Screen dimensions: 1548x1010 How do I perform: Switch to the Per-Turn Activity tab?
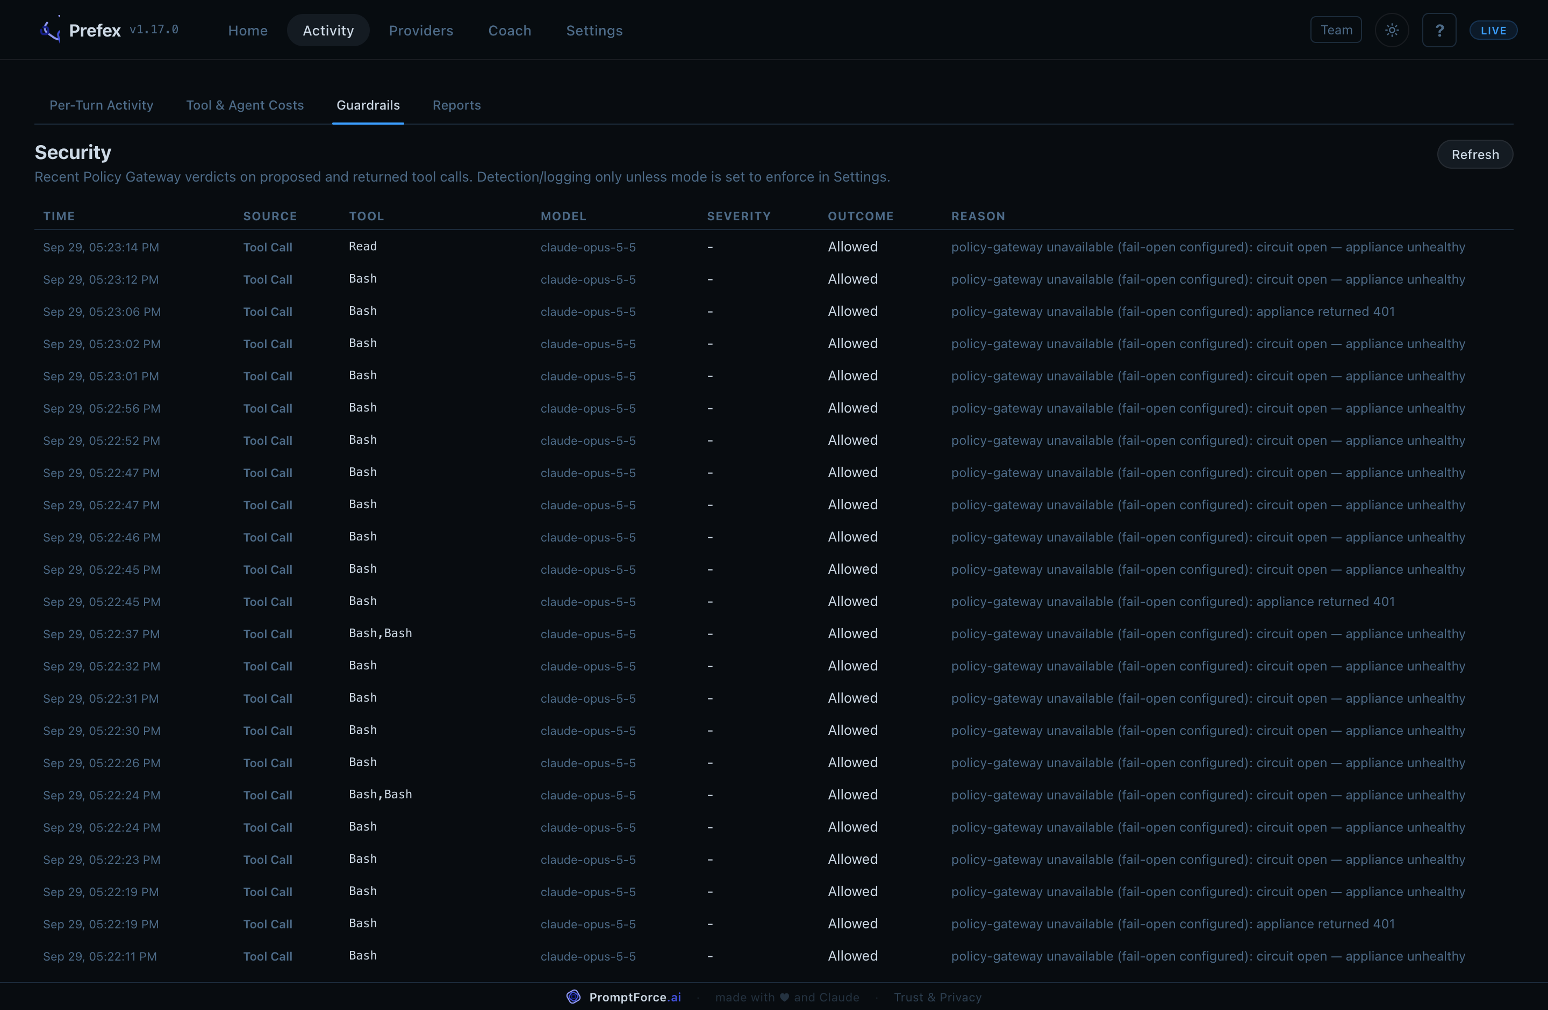[102, 105]
